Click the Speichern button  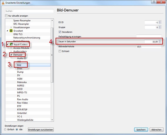141,130
